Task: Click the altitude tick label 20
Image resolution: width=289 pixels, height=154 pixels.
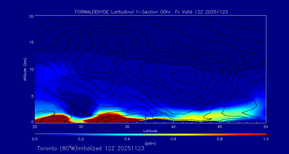Action: point(31,16)
